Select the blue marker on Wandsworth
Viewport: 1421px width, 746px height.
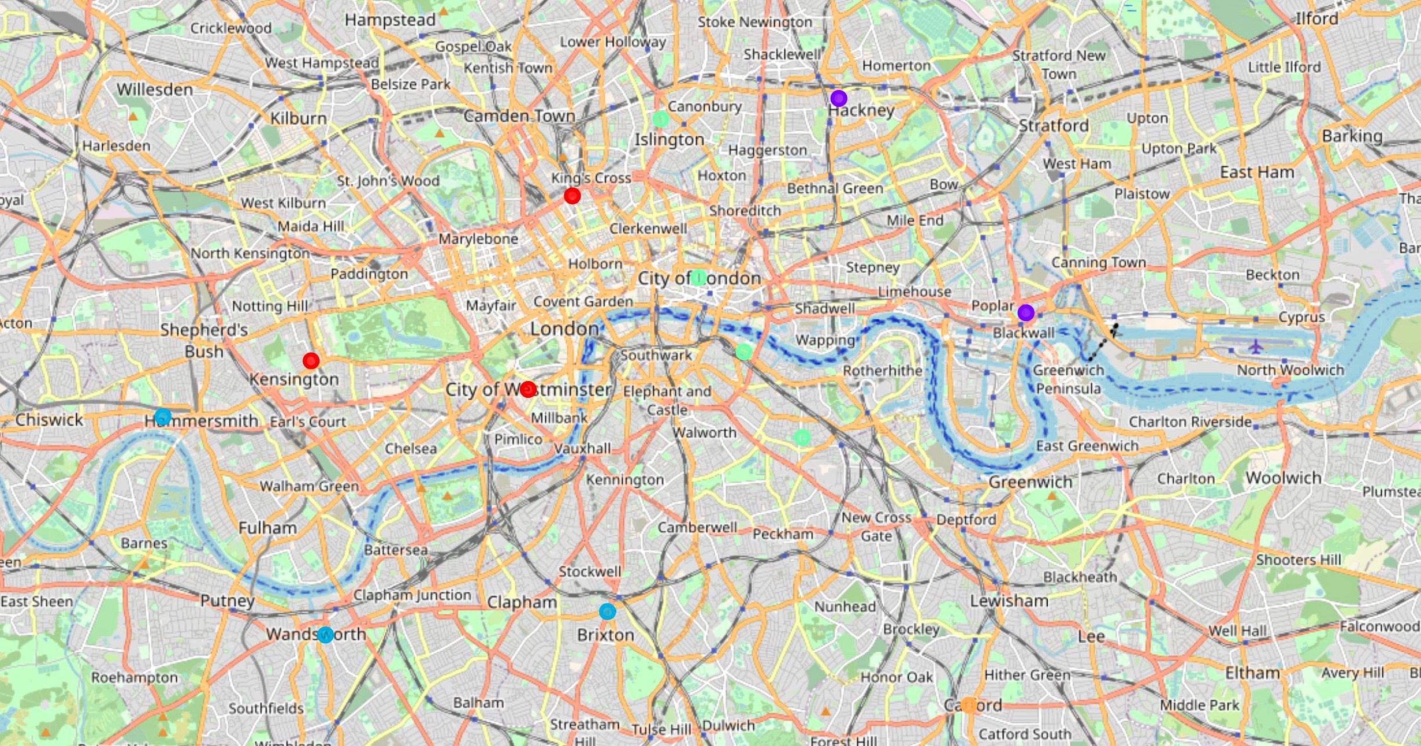coord(325,635)
